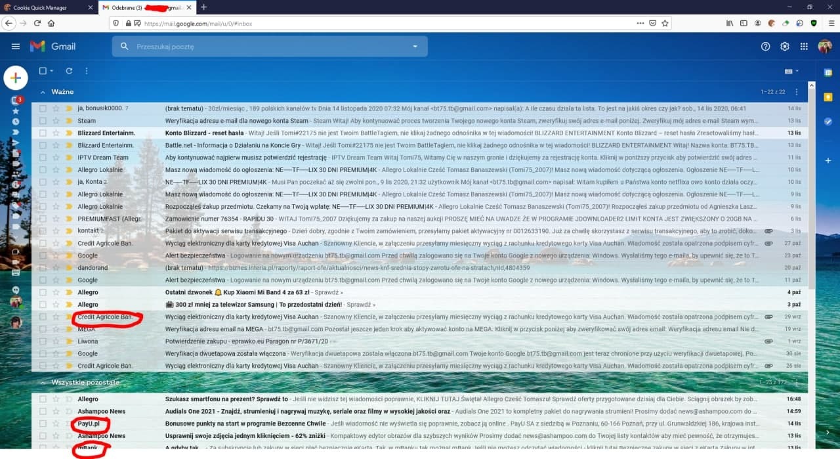Open Audials One 2021 Ashampoo email
Screen dimensions: 840x459
[420, 411]
